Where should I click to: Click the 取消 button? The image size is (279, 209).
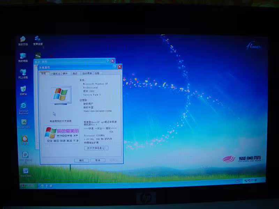click(x=98, y=160)
